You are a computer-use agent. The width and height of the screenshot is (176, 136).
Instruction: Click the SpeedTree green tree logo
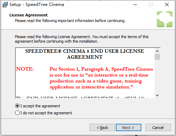point(164,19)
